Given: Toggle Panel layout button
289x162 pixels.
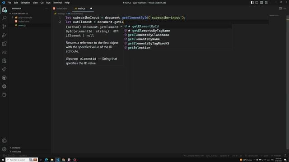Looking at the screenshot, I should 257,3.
